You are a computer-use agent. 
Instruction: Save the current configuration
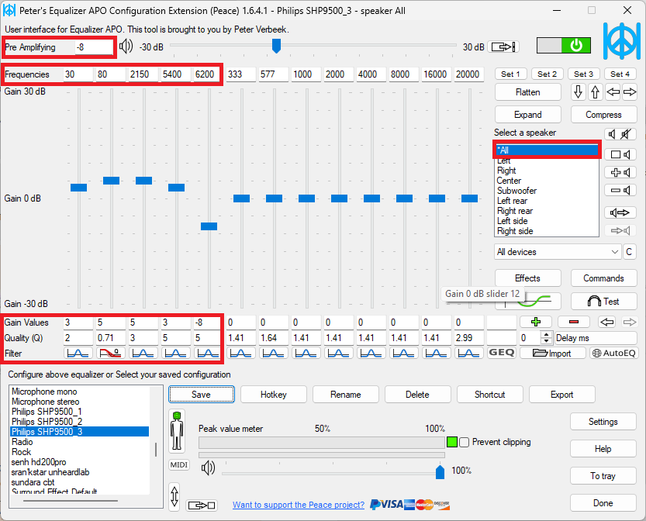(201, 394)
